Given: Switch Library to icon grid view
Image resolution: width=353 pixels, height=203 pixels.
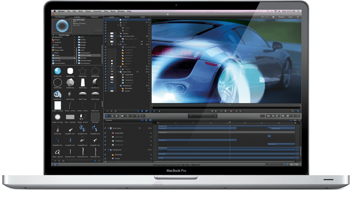Looking at the screenshot, I should pos(95,161).
